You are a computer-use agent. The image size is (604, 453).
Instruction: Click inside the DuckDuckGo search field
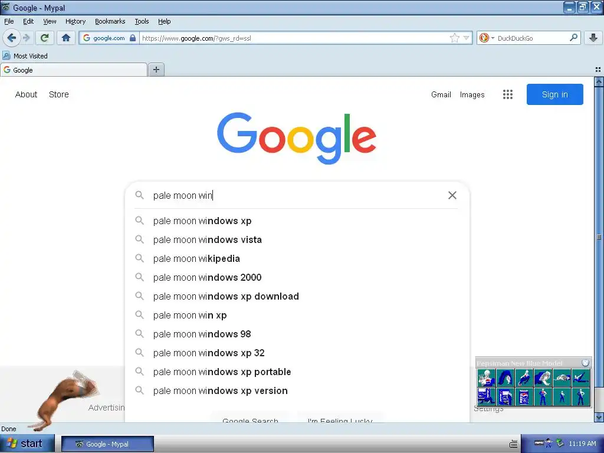(x=531, y=38)
